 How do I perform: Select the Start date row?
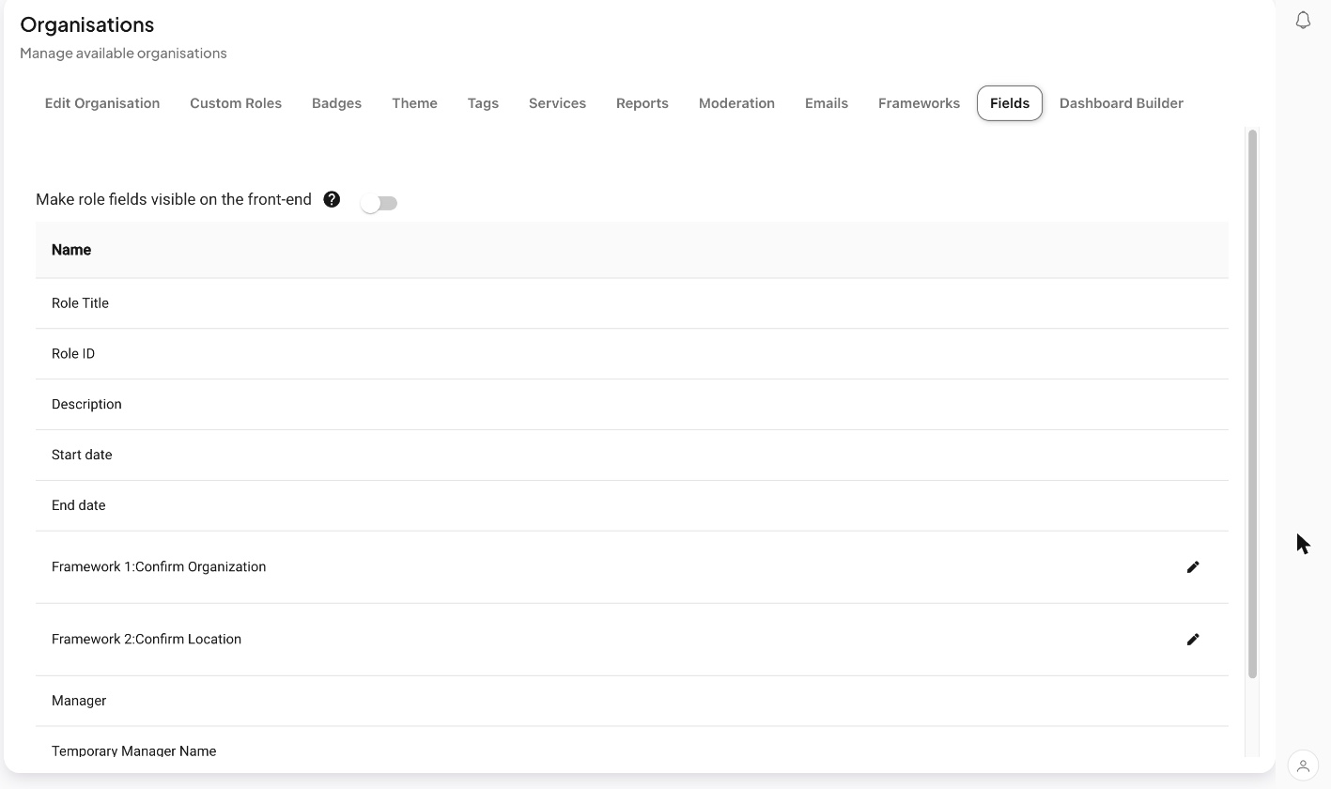631,456
